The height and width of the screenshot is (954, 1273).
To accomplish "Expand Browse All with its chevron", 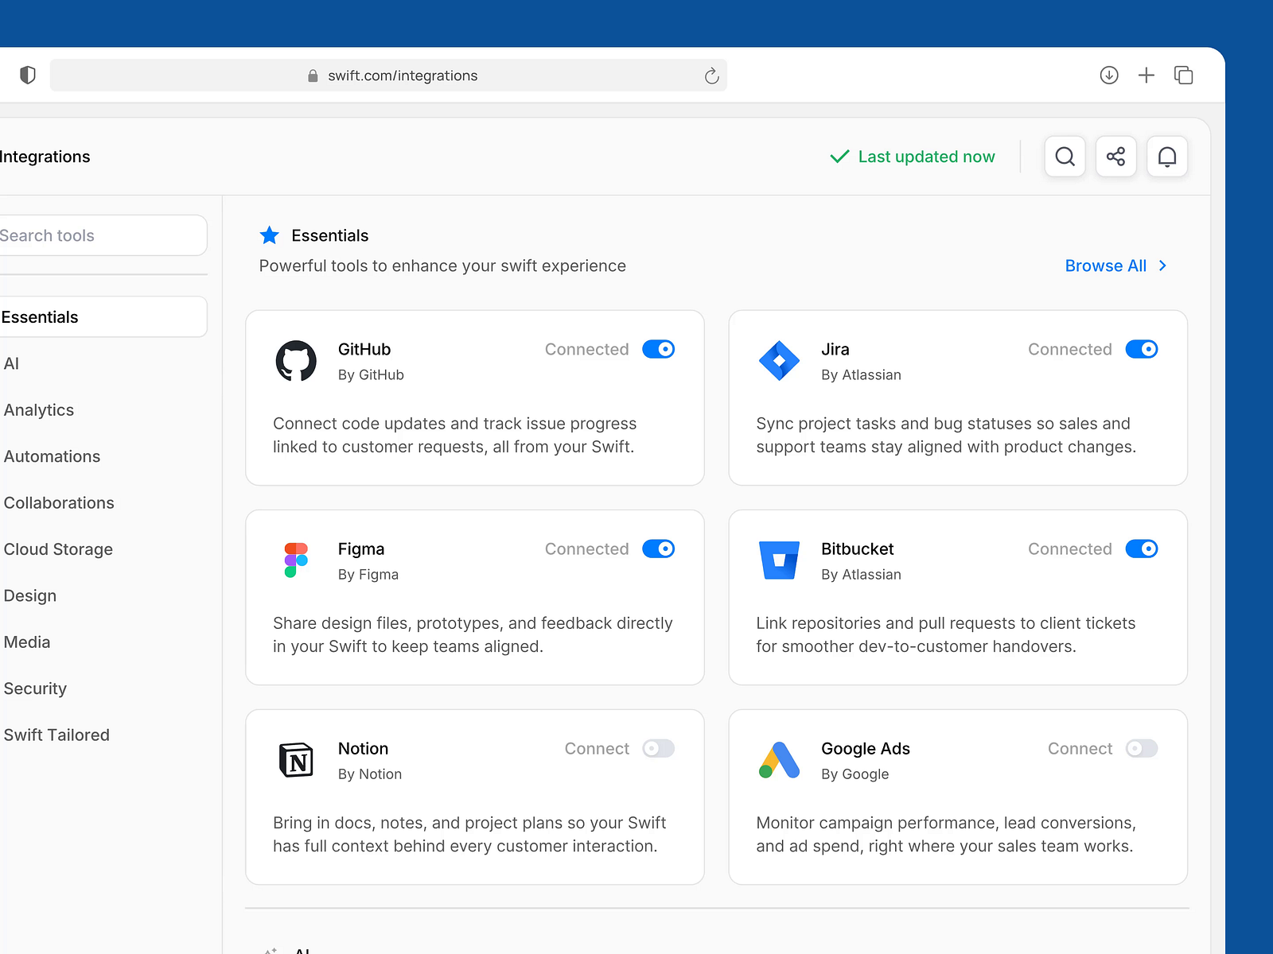I will click(x=1163, y=266).
